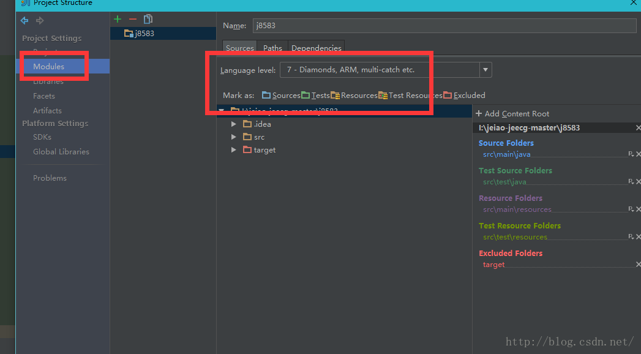Select the j8583 module in the list
Screen dimensions: 641x354
pyautogui.click(x=163, y=34)
